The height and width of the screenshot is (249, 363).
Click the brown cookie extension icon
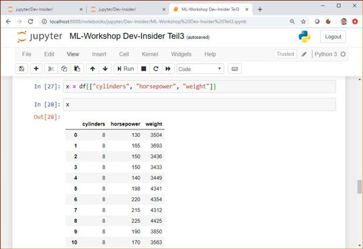coord(328,21)
